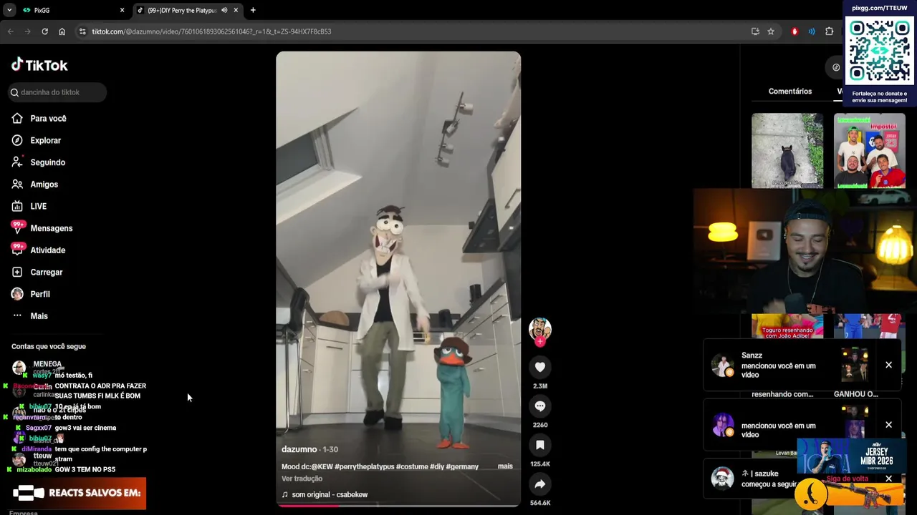The image size is (917, 515).
Task: Open Seguindo feed
Action: click(x=39, y=162)
